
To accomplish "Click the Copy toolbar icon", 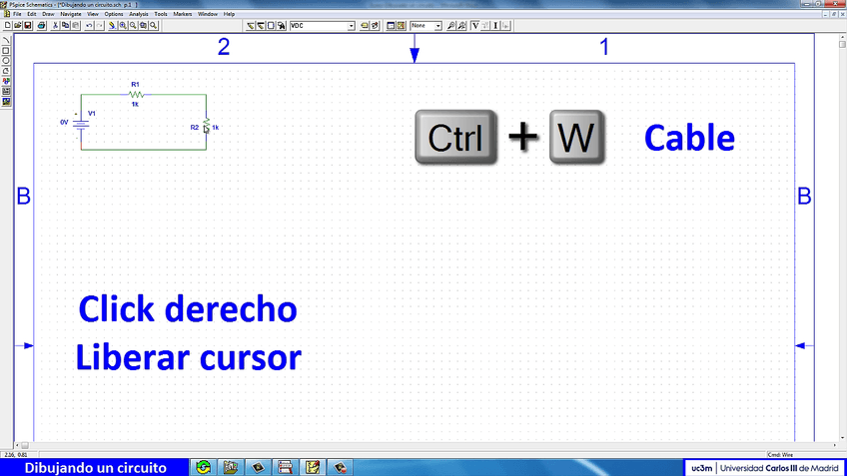I will coord(65,25).
